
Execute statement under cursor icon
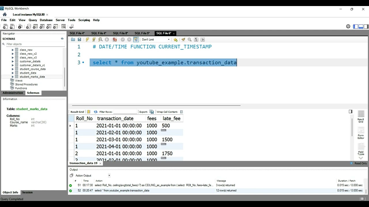click(94, 40)
